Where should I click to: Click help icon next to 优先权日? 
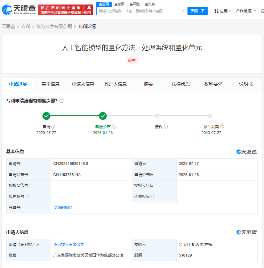point(153,196)
